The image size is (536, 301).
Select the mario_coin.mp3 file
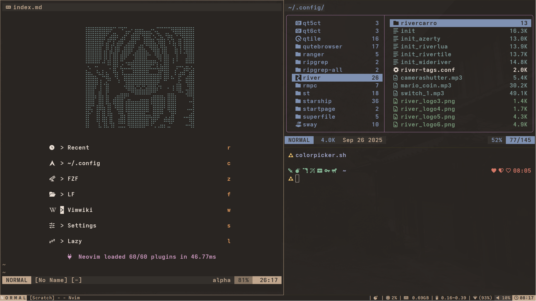tap(460, 85)
